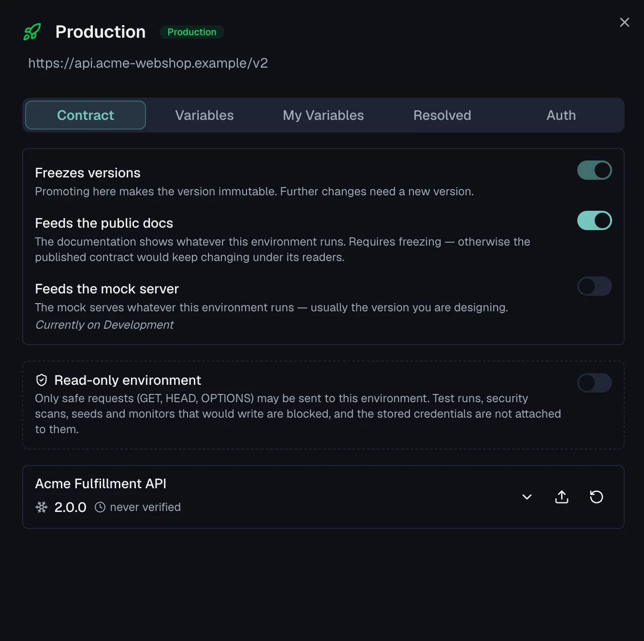This screenshot has width=644, height=641.
Task: Open the My Variables tab
Action: pos(323,115)
